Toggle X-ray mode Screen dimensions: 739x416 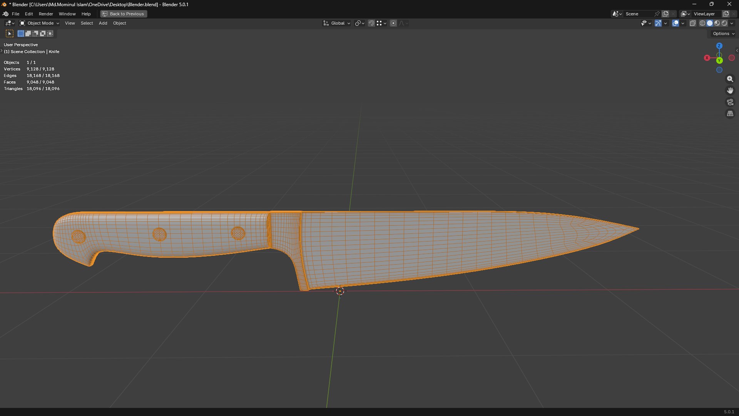click(692, 23)
